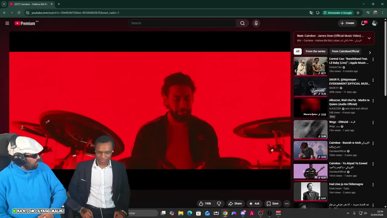The image size is (387, 218).
Task: Go to YouTube Premium home logo
Action: click(x=25, y=23)
